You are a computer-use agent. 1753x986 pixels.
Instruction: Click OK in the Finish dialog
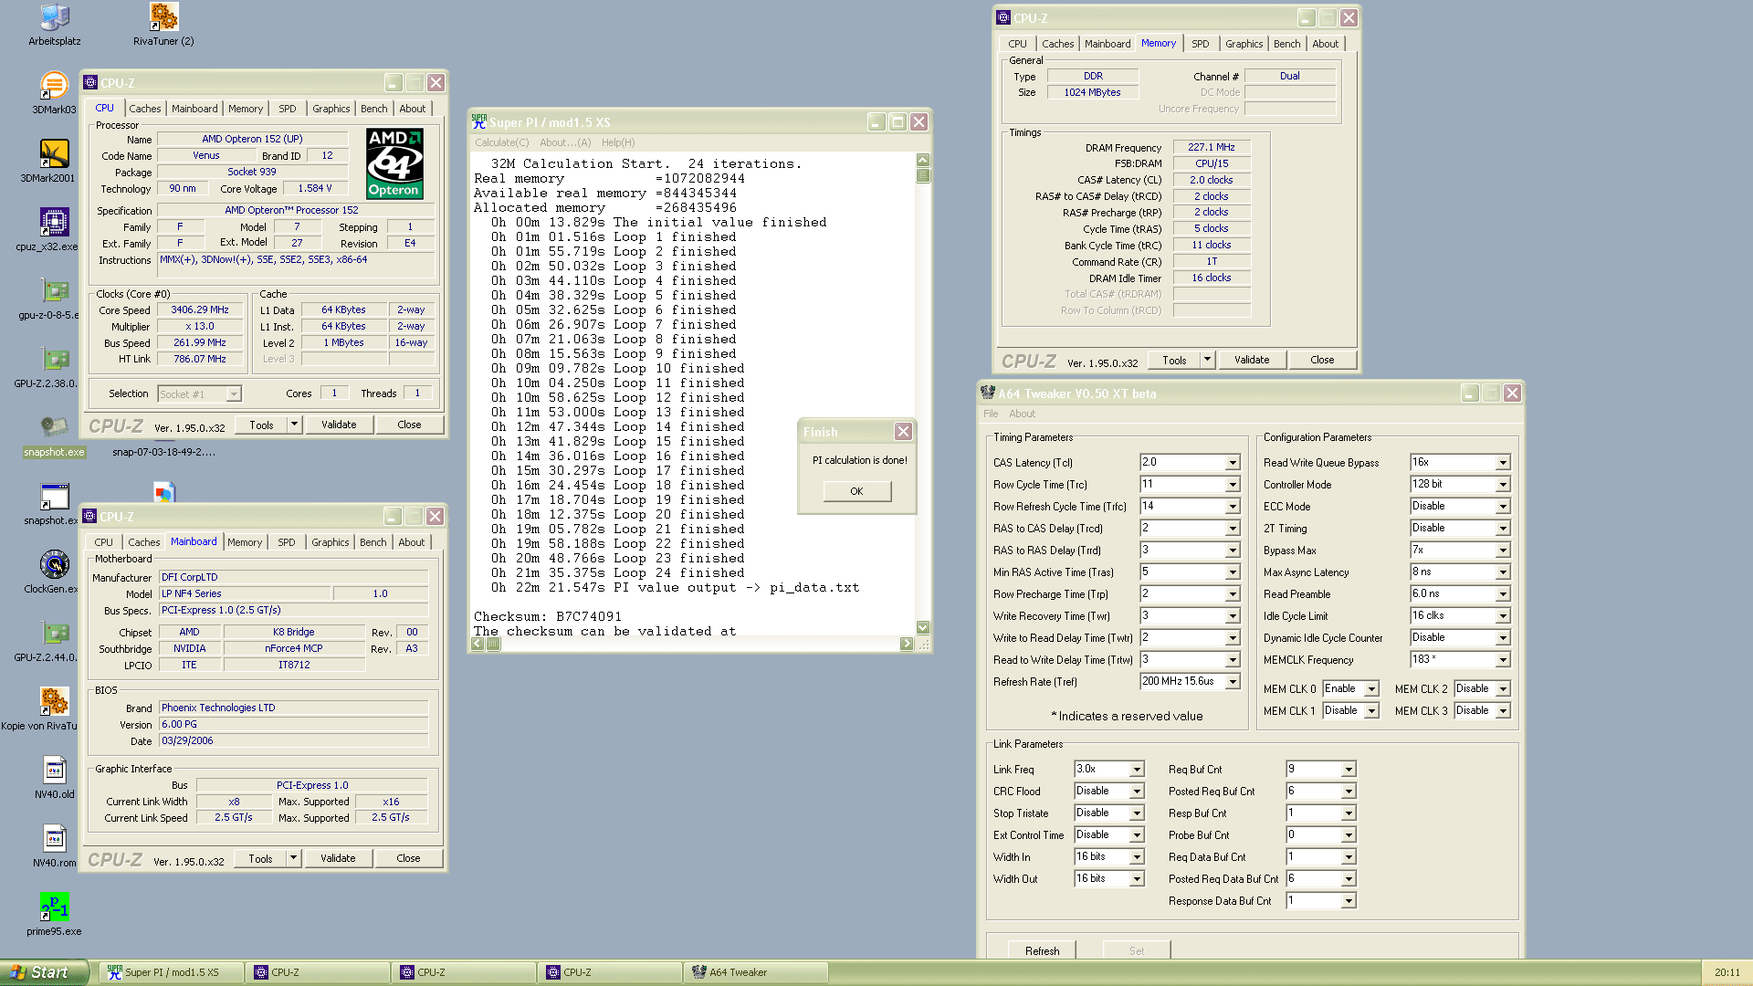tap(856, 491)
